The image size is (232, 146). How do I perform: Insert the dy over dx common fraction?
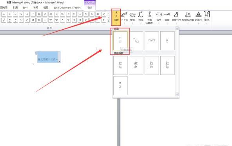[x=120, y=65]
